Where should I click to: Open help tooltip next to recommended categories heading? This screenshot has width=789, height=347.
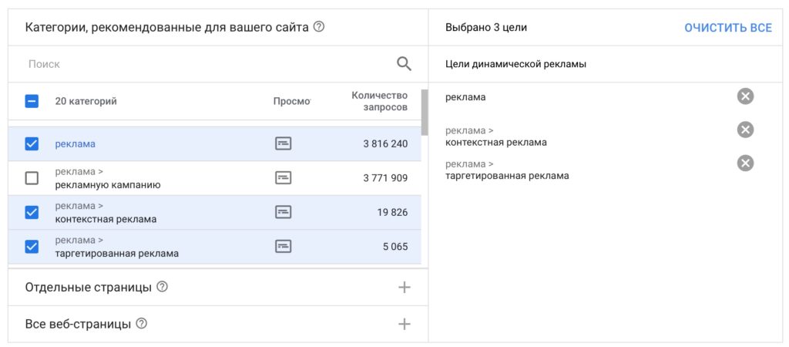[x=319, y=27]
